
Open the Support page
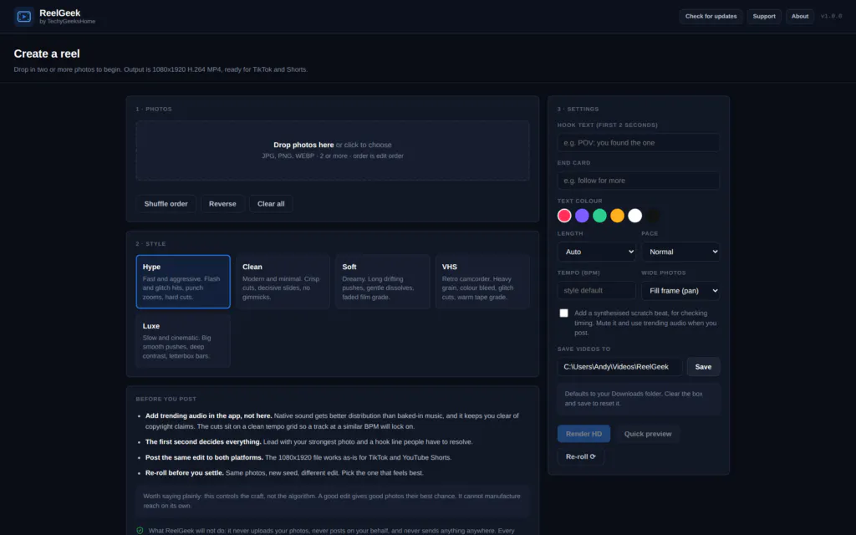[x=764, y=17]
